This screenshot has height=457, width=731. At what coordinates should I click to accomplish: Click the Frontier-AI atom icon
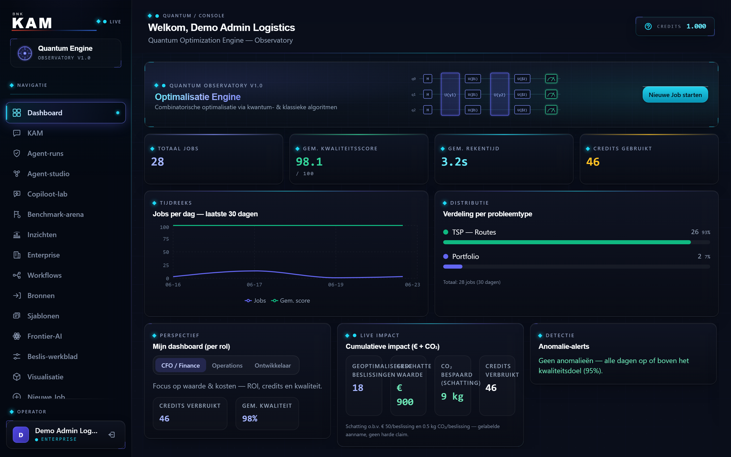click(x=16, y=336)
